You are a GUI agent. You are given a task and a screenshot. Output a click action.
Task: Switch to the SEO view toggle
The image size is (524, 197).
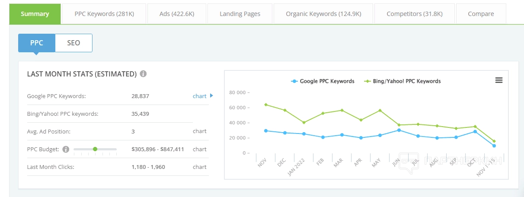pyautogui.click(x=73, y=43)
